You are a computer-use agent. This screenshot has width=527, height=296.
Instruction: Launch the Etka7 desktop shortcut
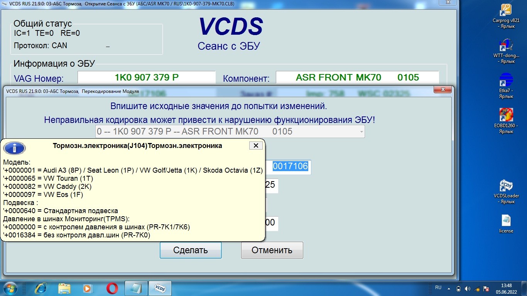pos(506,80)
